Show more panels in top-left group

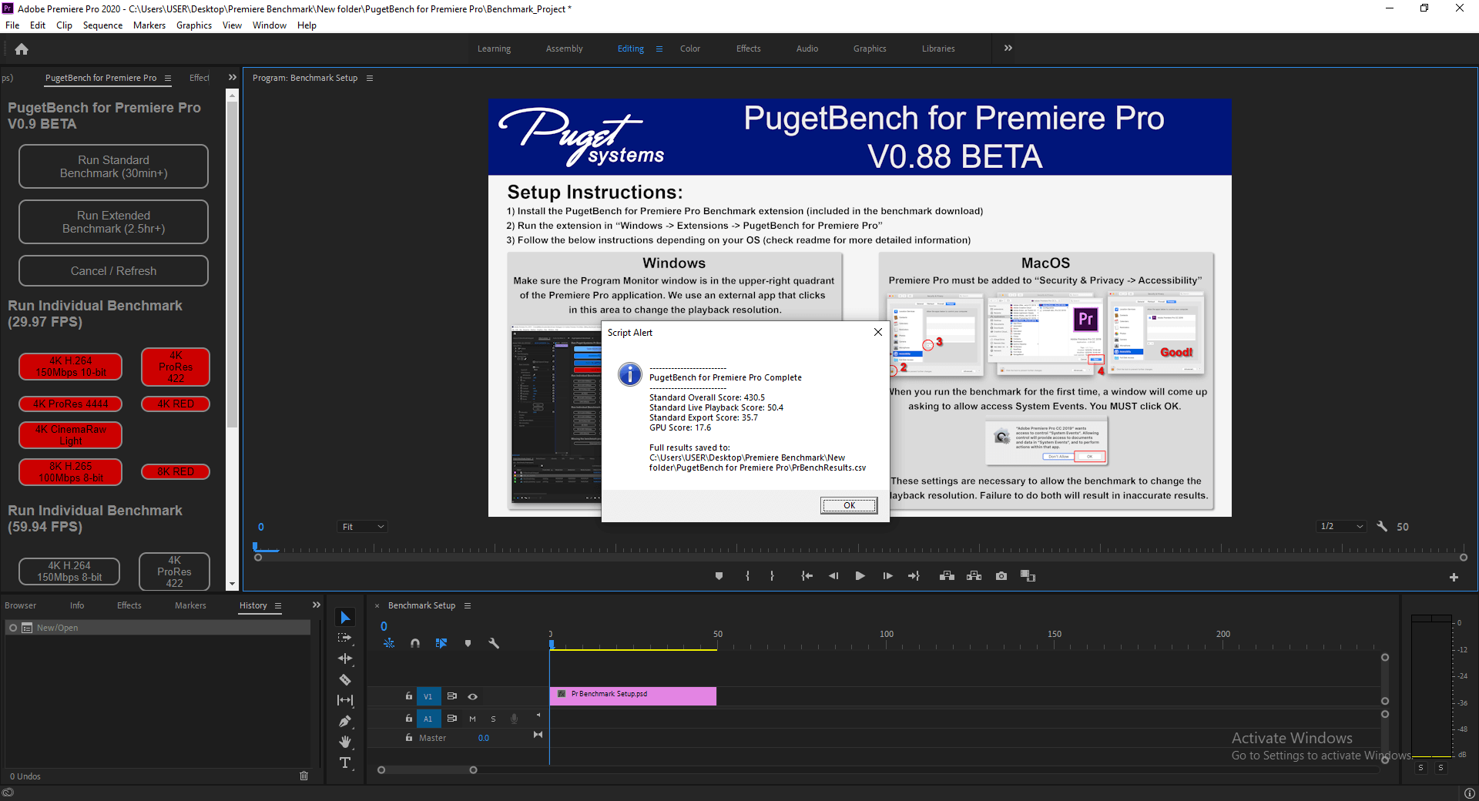(x=233, y=78)
